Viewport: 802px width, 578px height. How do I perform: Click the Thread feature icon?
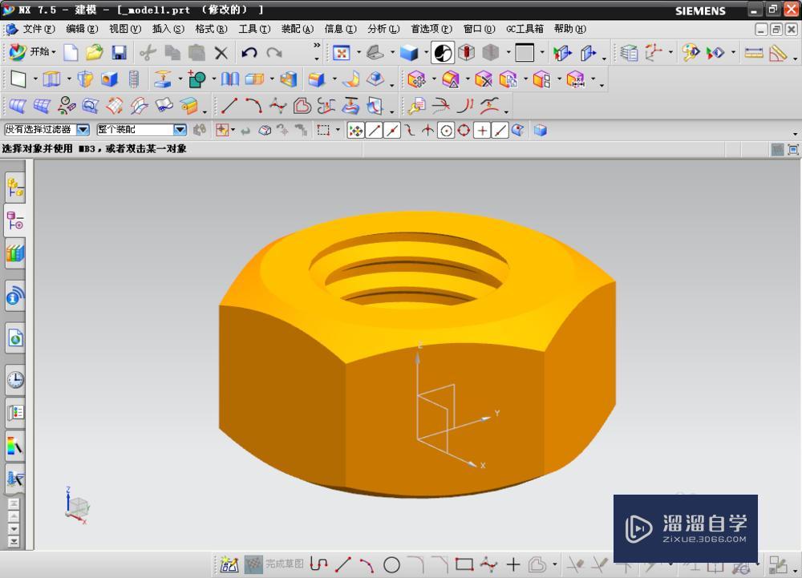(133, 79)
